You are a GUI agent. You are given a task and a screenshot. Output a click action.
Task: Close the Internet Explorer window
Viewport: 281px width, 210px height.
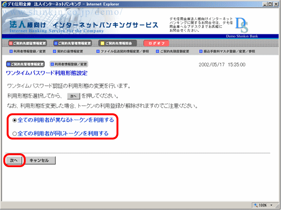276,4
